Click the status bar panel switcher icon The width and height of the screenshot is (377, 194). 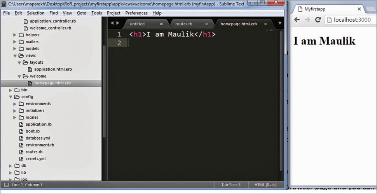point(7,185)
